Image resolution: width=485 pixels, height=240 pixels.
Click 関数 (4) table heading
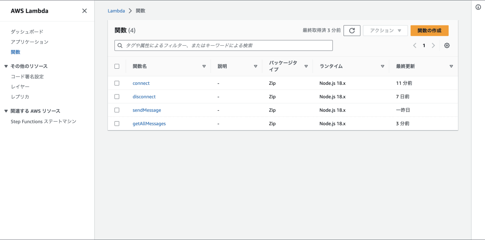coord(125,30)
